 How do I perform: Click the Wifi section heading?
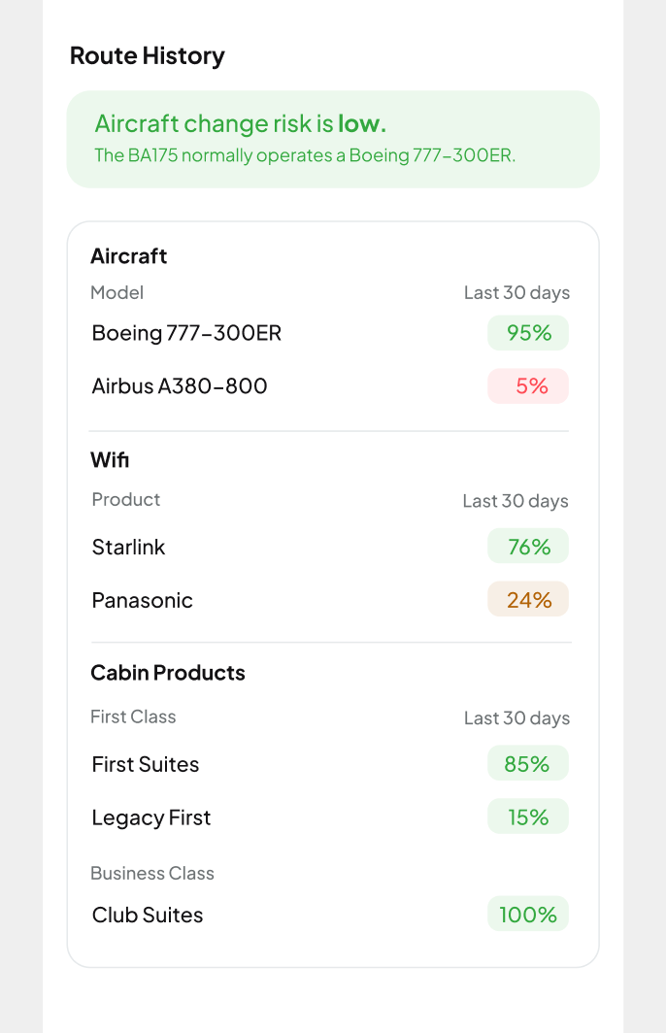tap(110, 460)
